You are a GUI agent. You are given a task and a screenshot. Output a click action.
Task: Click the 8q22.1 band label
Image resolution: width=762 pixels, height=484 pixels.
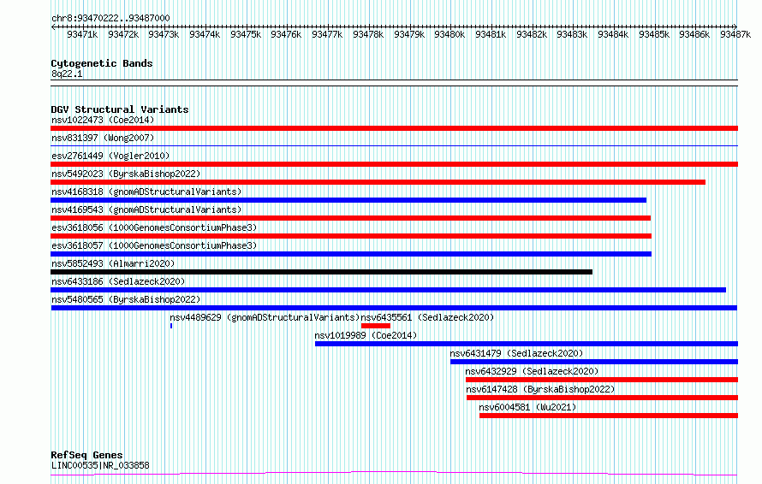coord(67,74)
